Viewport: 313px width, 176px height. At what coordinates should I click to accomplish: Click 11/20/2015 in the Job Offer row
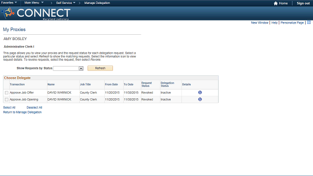pos(112,92)
